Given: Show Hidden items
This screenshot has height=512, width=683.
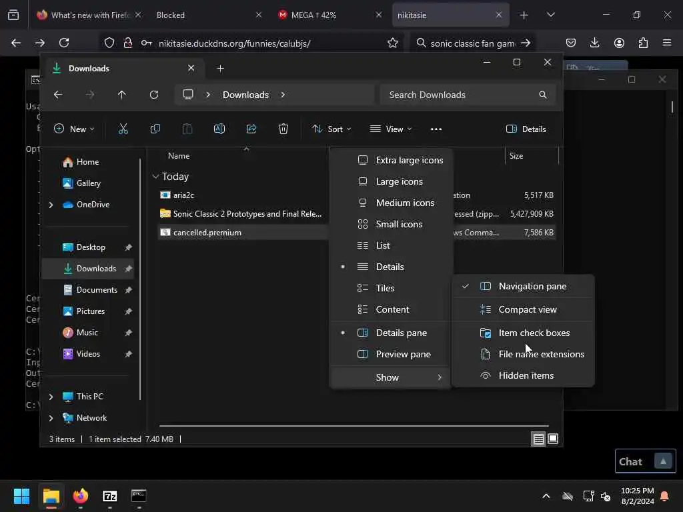Looking at the screenshot, I should point(523,375).
